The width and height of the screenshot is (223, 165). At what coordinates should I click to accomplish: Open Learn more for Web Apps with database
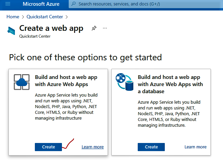click(x=195, y=147)
